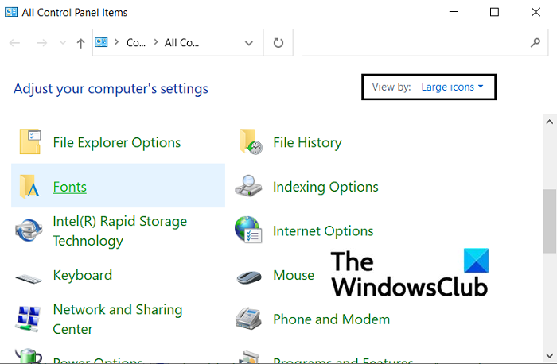
Task: Refresh the Control Panel view
Action: [278, 43]
